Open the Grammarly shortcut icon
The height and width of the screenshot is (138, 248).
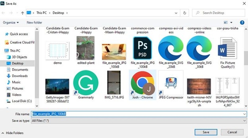[x=86, y=82]
